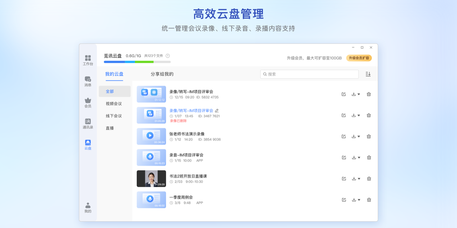
Task: Switch to the 分享给我的 tab
Action: 162,74
